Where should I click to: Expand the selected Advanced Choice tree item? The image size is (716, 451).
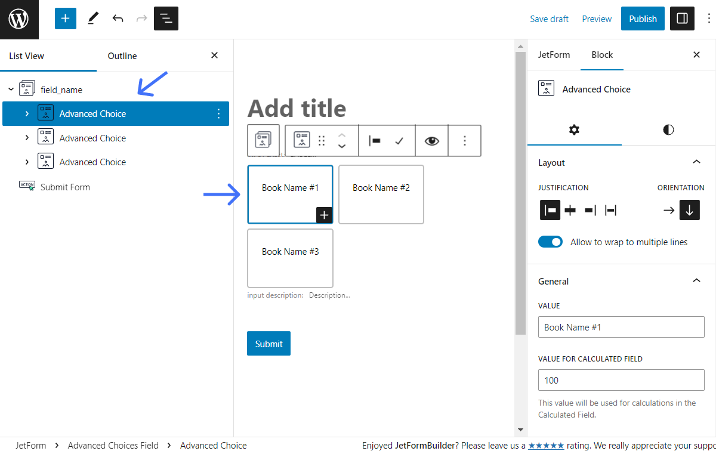pos(26,113)
